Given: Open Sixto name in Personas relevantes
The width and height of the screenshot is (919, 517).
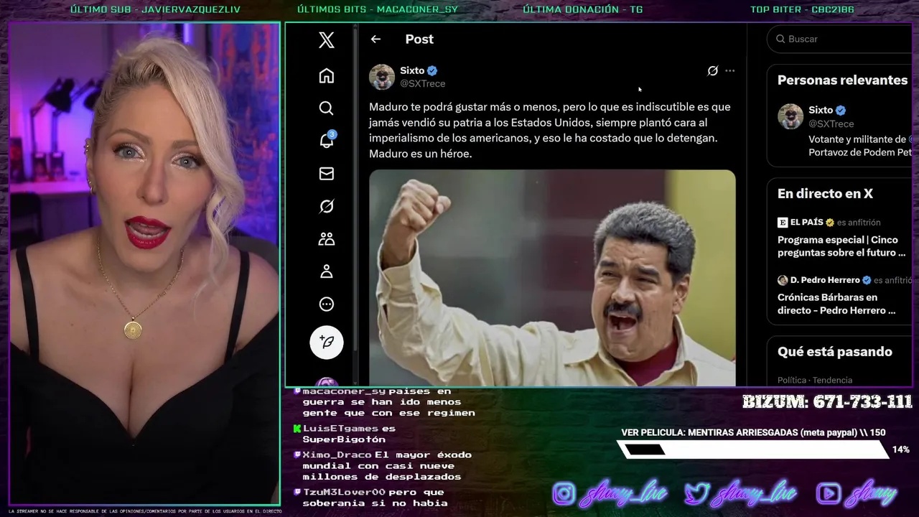Looking at the screenshot, I should [821, 110].
